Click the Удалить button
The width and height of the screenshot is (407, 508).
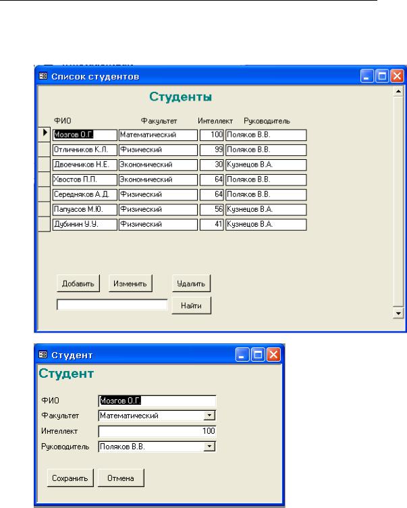(191, 283)
